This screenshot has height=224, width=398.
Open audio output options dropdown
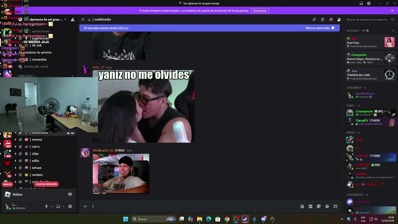(63, 206)
